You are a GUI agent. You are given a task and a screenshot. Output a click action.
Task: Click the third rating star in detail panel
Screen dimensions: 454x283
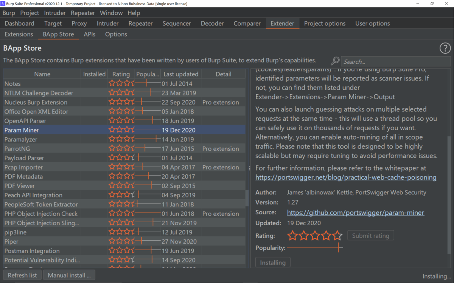(x=315, y=236)
